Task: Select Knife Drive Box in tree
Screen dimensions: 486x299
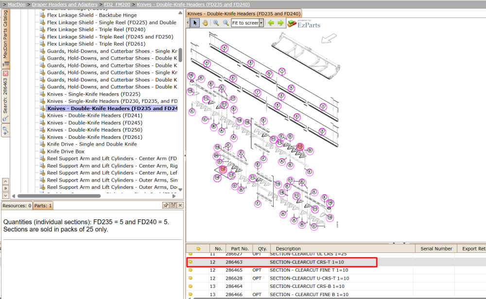Action: click(66, 151)
